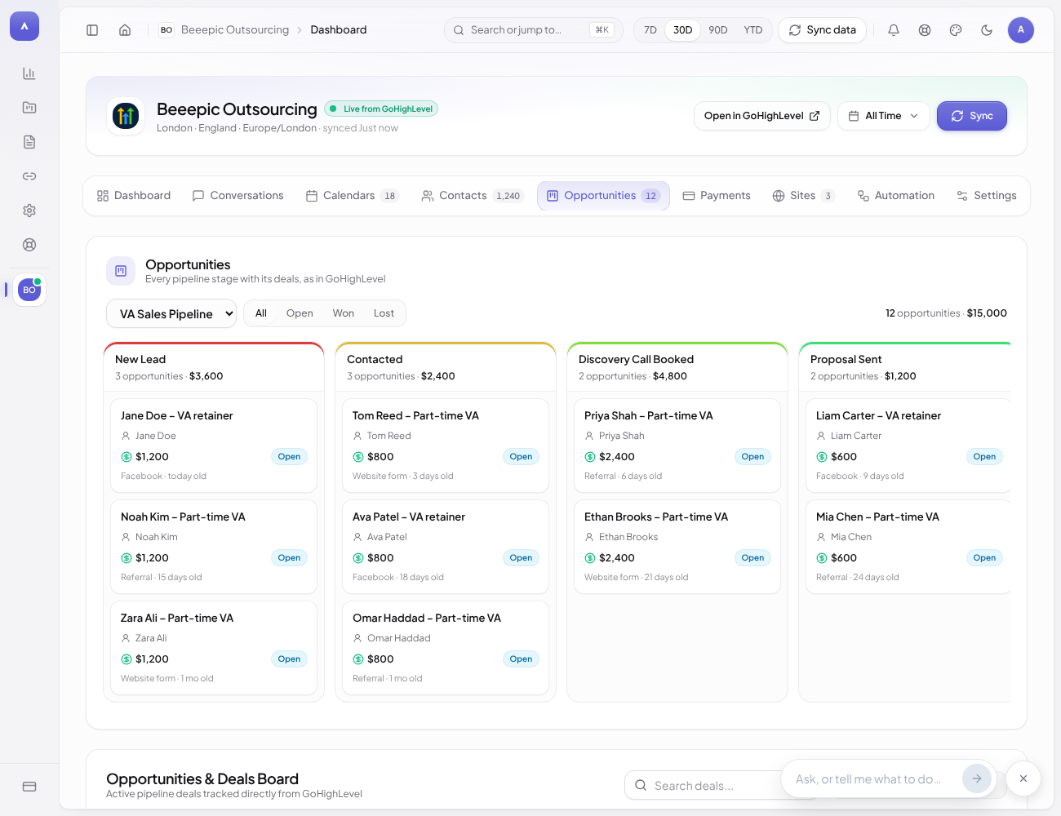Open the help lifebuoy icon in top bar
Screen dimensions: 1061x816
coord(925,30)
